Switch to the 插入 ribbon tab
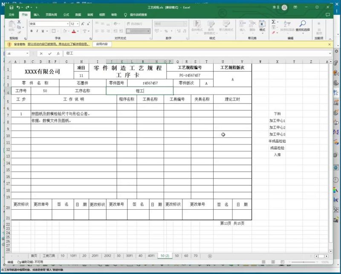Image resolution: width=341 pixels, height=274 pixels. (37, 14)
